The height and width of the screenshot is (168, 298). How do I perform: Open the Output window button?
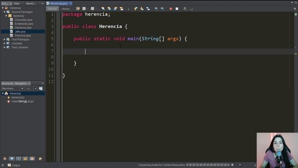14,165
